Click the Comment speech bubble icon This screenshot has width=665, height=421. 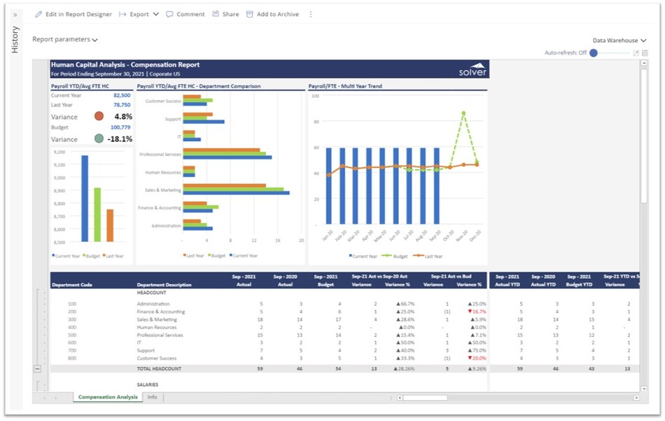(x=169, y=14)
